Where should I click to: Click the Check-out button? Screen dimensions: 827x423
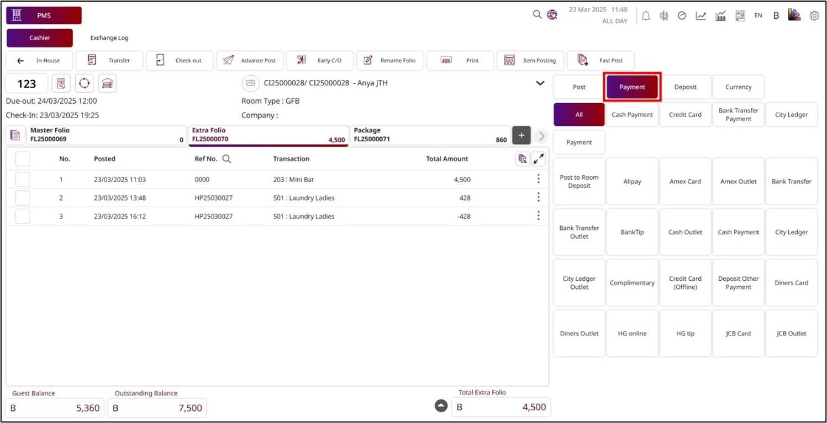[180, 61]
